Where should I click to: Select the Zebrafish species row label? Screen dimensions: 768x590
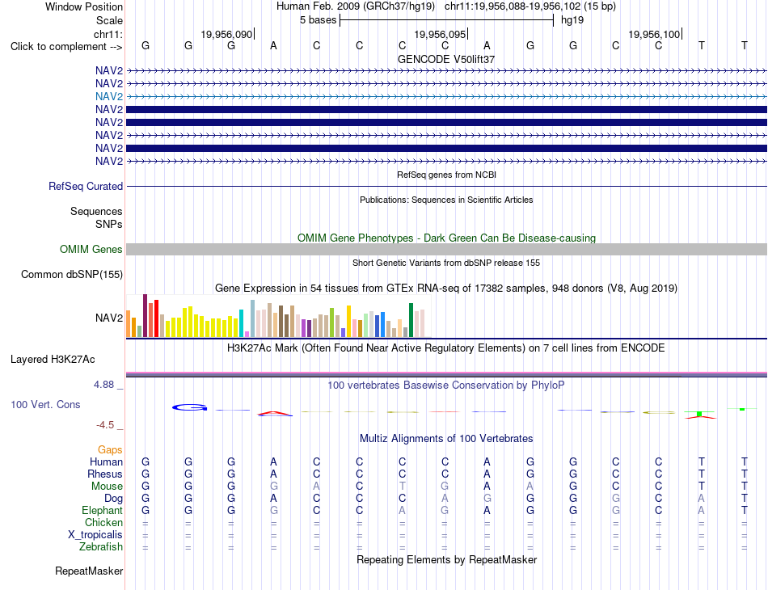(101, 546)
